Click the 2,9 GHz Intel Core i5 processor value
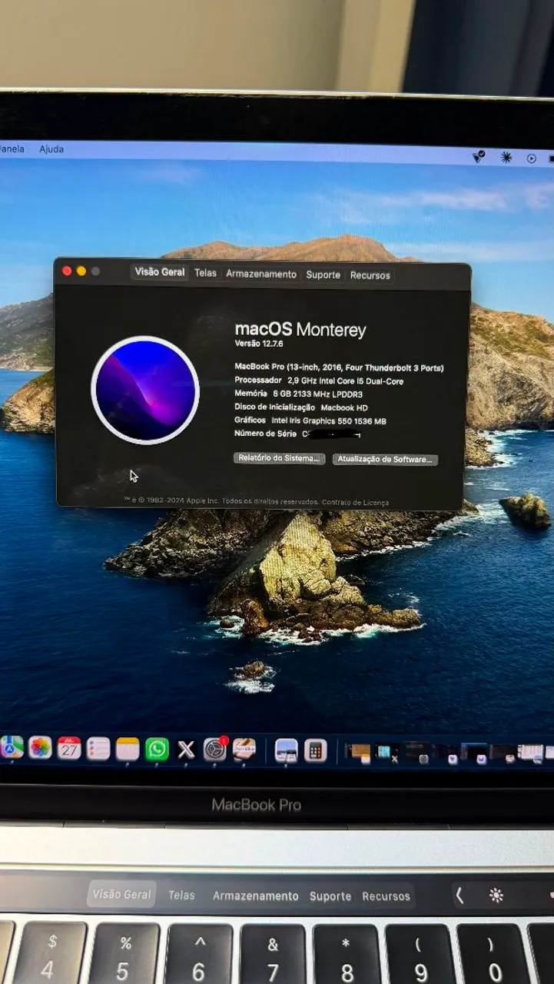Viewport: 554px width, 984px height. click(346, 381)
